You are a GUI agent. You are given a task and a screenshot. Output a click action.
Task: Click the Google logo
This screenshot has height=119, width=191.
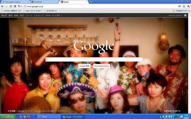point(94,47)
